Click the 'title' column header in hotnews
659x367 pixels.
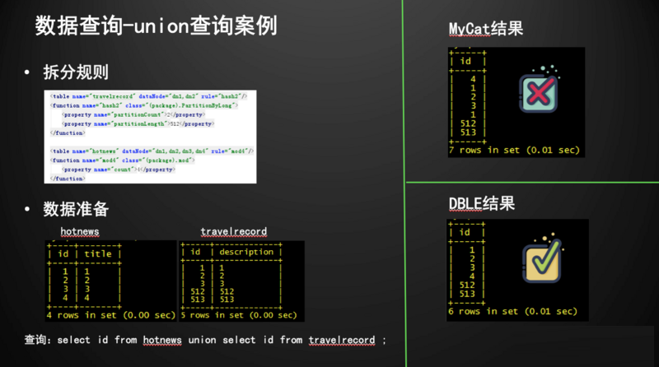coord(98,253)
